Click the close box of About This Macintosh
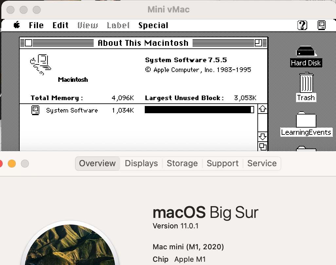 (x=28, y=43)
